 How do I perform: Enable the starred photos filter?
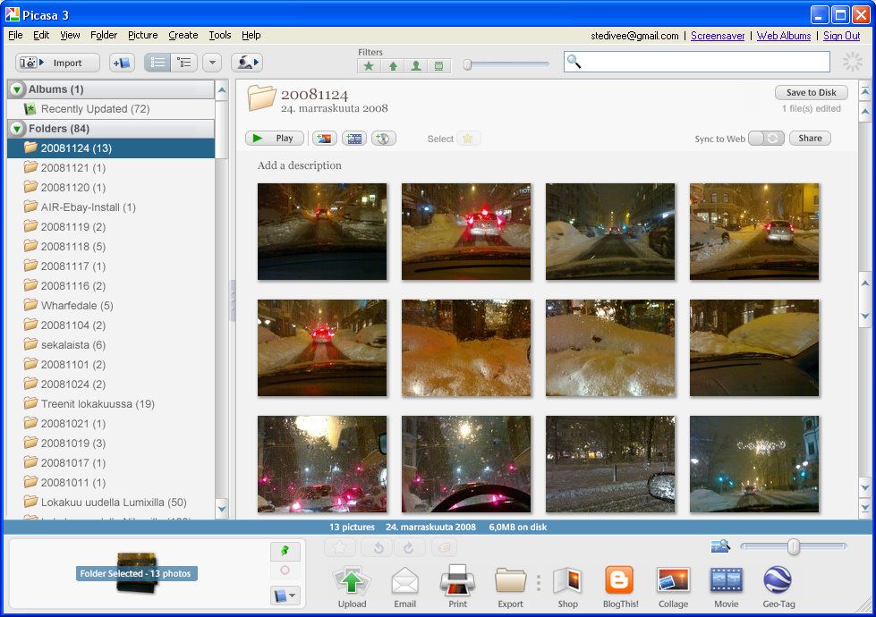coord(369,66)
